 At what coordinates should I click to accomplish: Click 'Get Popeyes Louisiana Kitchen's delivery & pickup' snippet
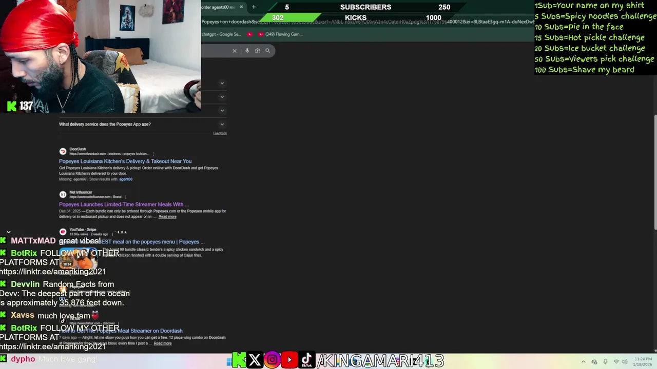[x=139, y=171]
